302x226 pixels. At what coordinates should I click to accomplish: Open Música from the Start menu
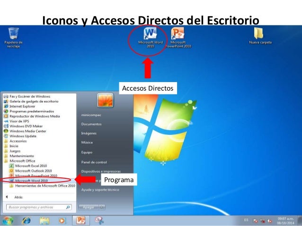tap(87, 142)
